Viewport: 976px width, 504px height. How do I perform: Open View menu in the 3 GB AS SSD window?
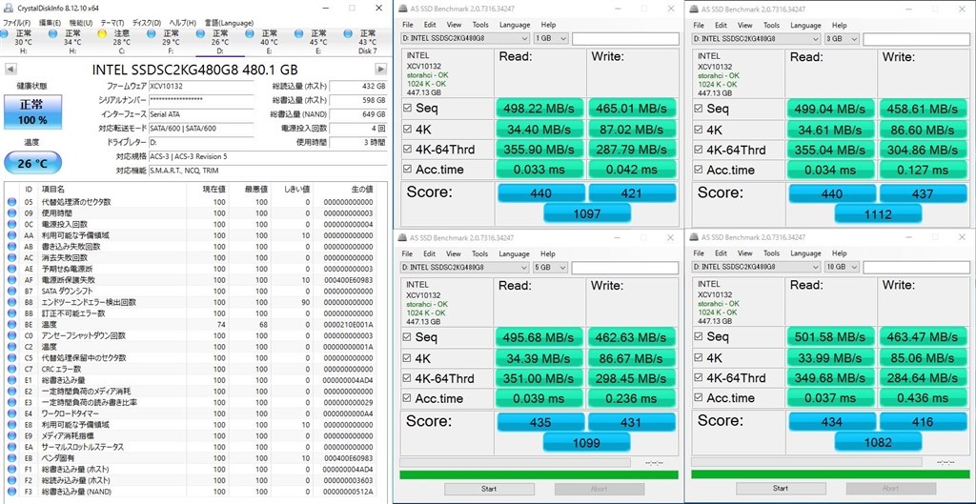745,26
